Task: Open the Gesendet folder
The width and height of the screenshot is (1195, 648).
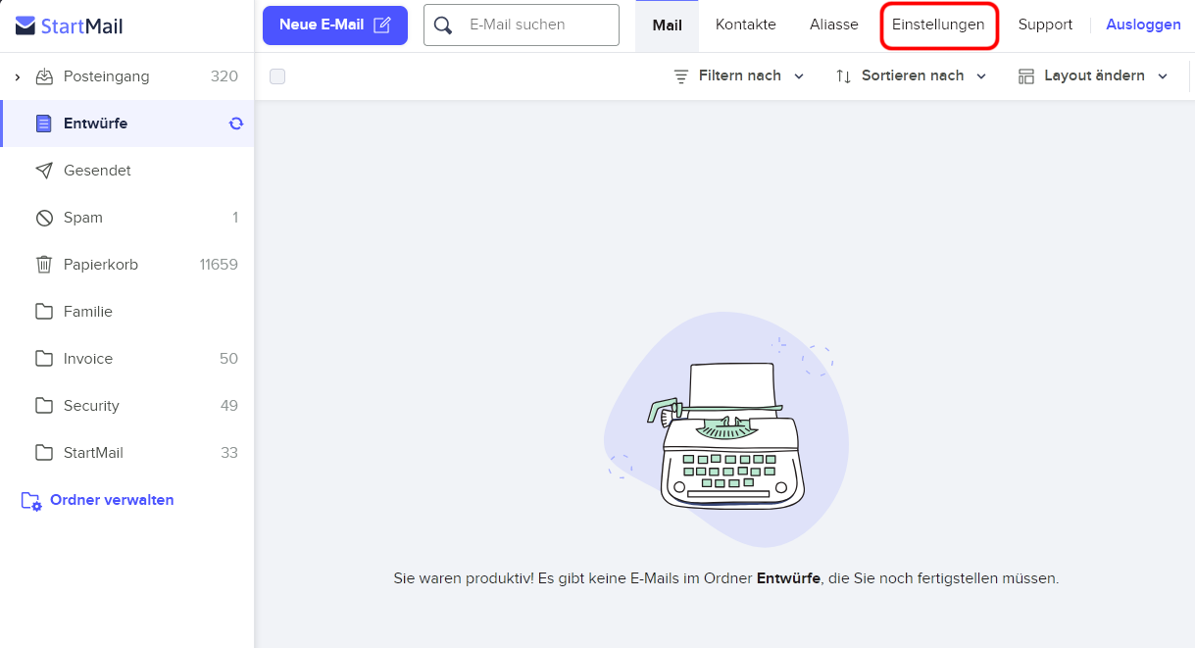Action: click(127, 171)
